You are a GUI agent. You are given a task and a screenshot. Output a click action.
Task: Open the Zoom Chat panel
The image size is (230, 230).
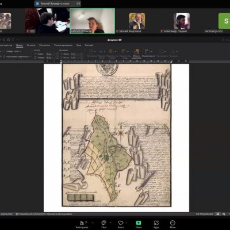coord(103,224)
